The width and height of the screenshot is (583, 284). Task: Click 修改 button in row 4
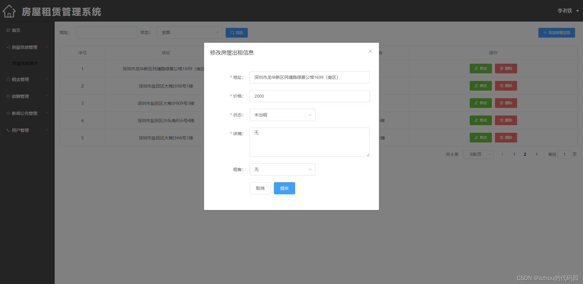coord(481,120)
